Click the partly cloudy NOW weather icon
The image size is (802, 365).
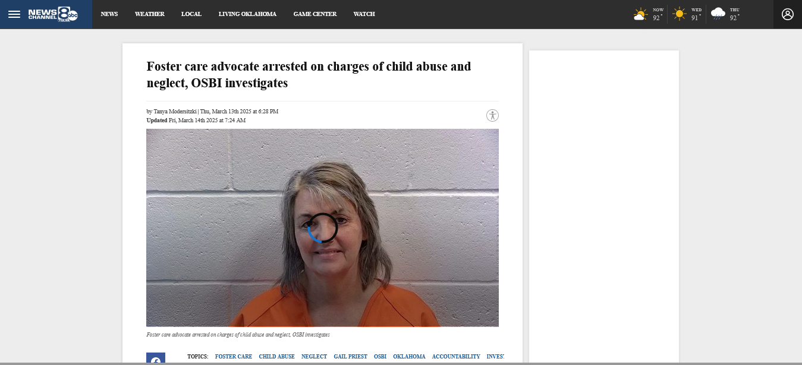coord(640,14)
